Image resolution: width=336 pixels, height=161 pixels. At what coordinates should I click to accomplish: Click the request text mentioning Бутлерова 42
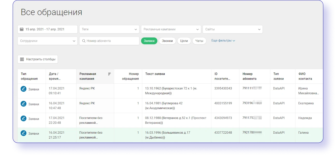click(164, 106)
